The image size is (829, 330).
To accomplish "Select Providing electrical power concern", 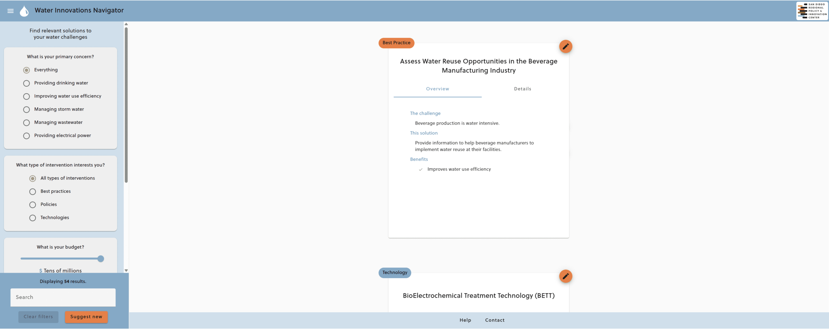I will pyautogui.click(x=27, y=136).
